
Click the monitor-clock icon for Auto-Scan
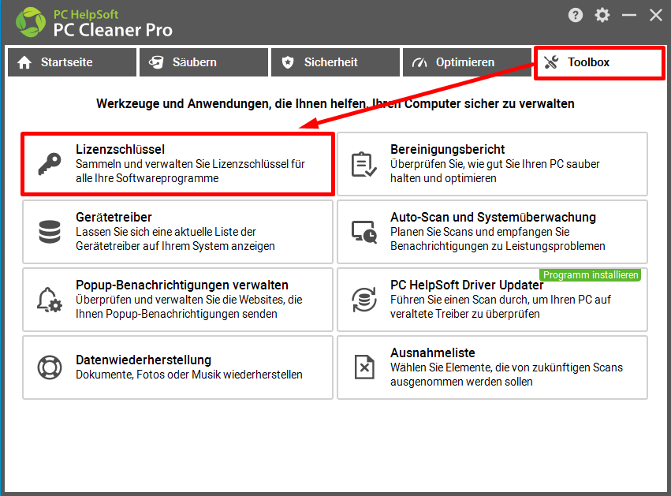click(364, 232)
